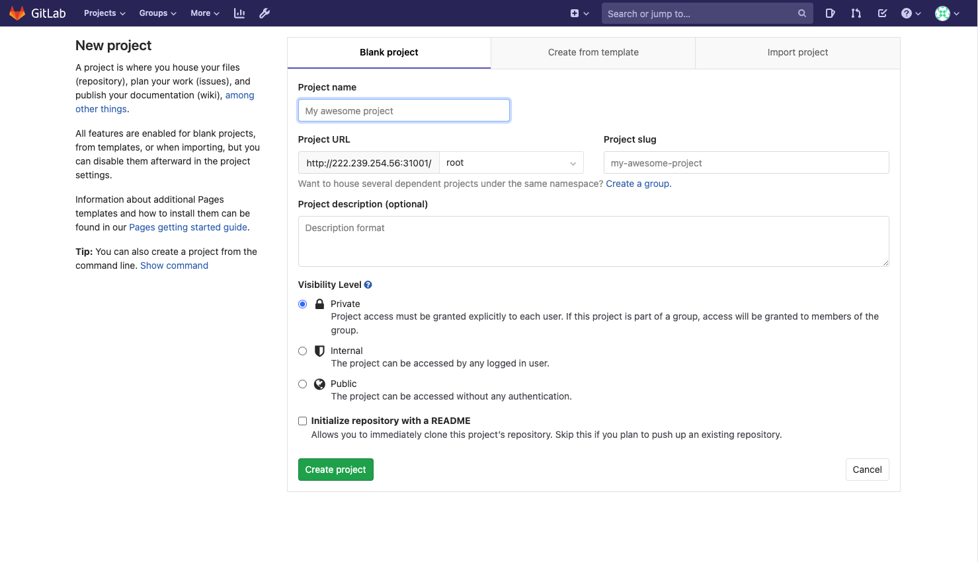Expand the root namespace dropdown
Image resolution: width=978 pixels, height=562 pixels.
tap(511, 163)
